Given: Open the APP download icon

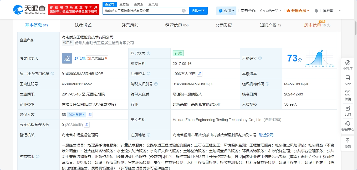Looking at the screenshot, I should 348,80.
